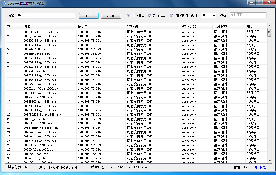The image size is (276, 175).
Task: Sort by the ID column header
Action: 14,26
